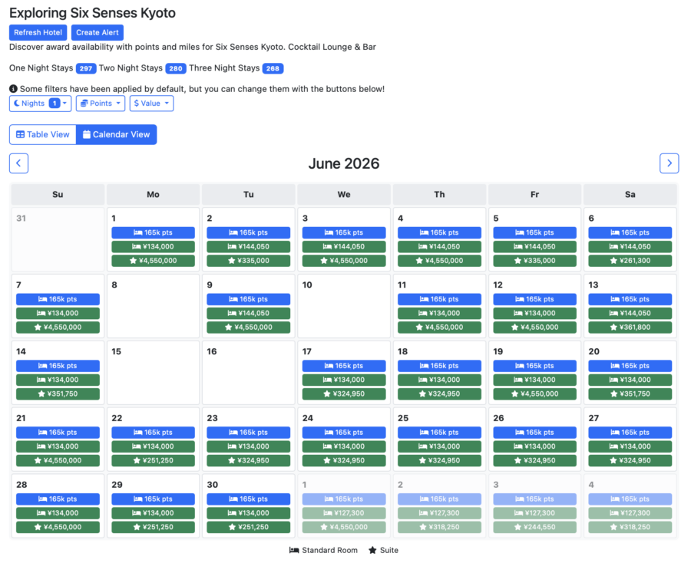Choose ¥144,050 room on June 9

249,314
